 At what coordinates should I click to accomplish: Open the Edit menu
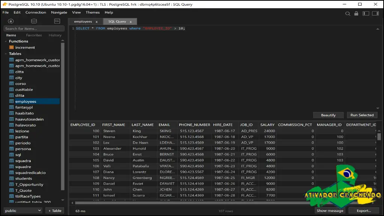pyautogui.click(x=17, y=12)
